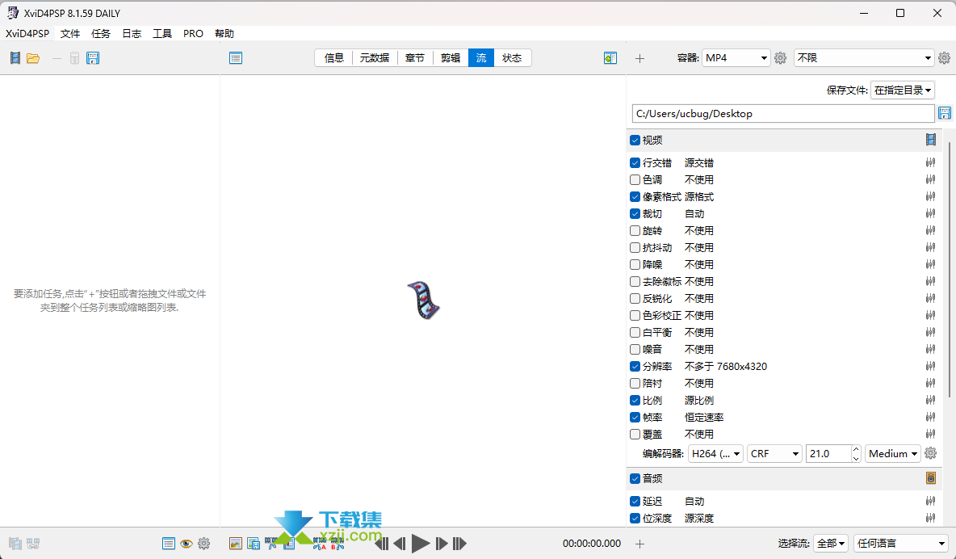Jump to the previous marker
Screen dimensions: 956x559
click(381, 543)
